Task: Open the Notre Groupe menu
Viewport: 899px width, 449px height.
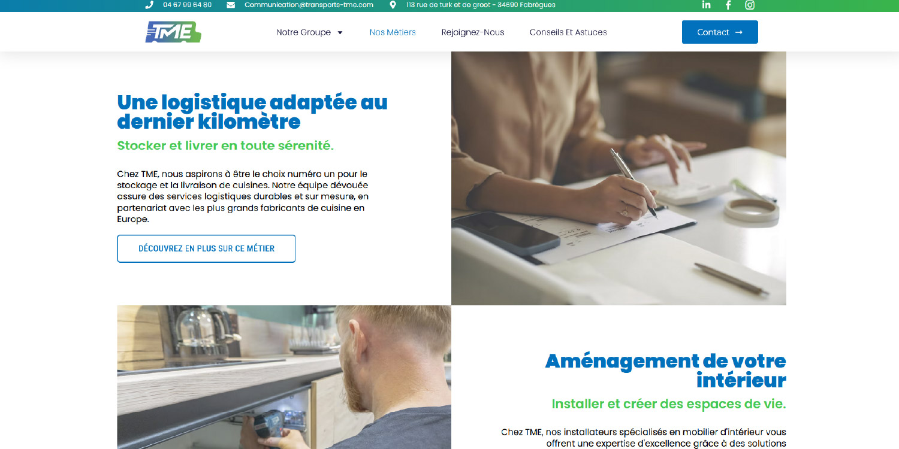Action: (x=304, y=32)
